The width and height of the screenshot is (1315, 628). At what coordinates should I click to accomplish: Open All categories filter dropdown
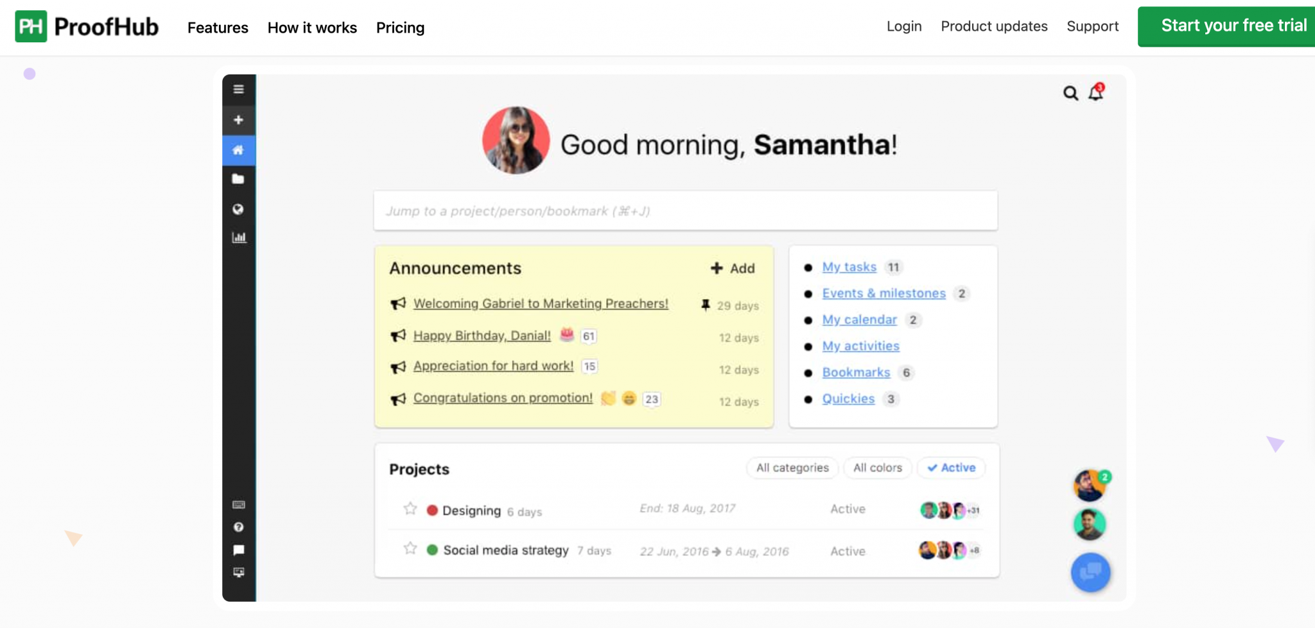click(x=792, y=468)
